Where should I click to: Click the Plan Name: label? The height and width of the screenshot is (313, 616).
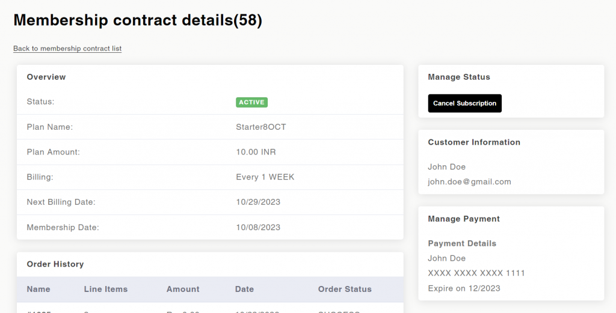(50, 127)
